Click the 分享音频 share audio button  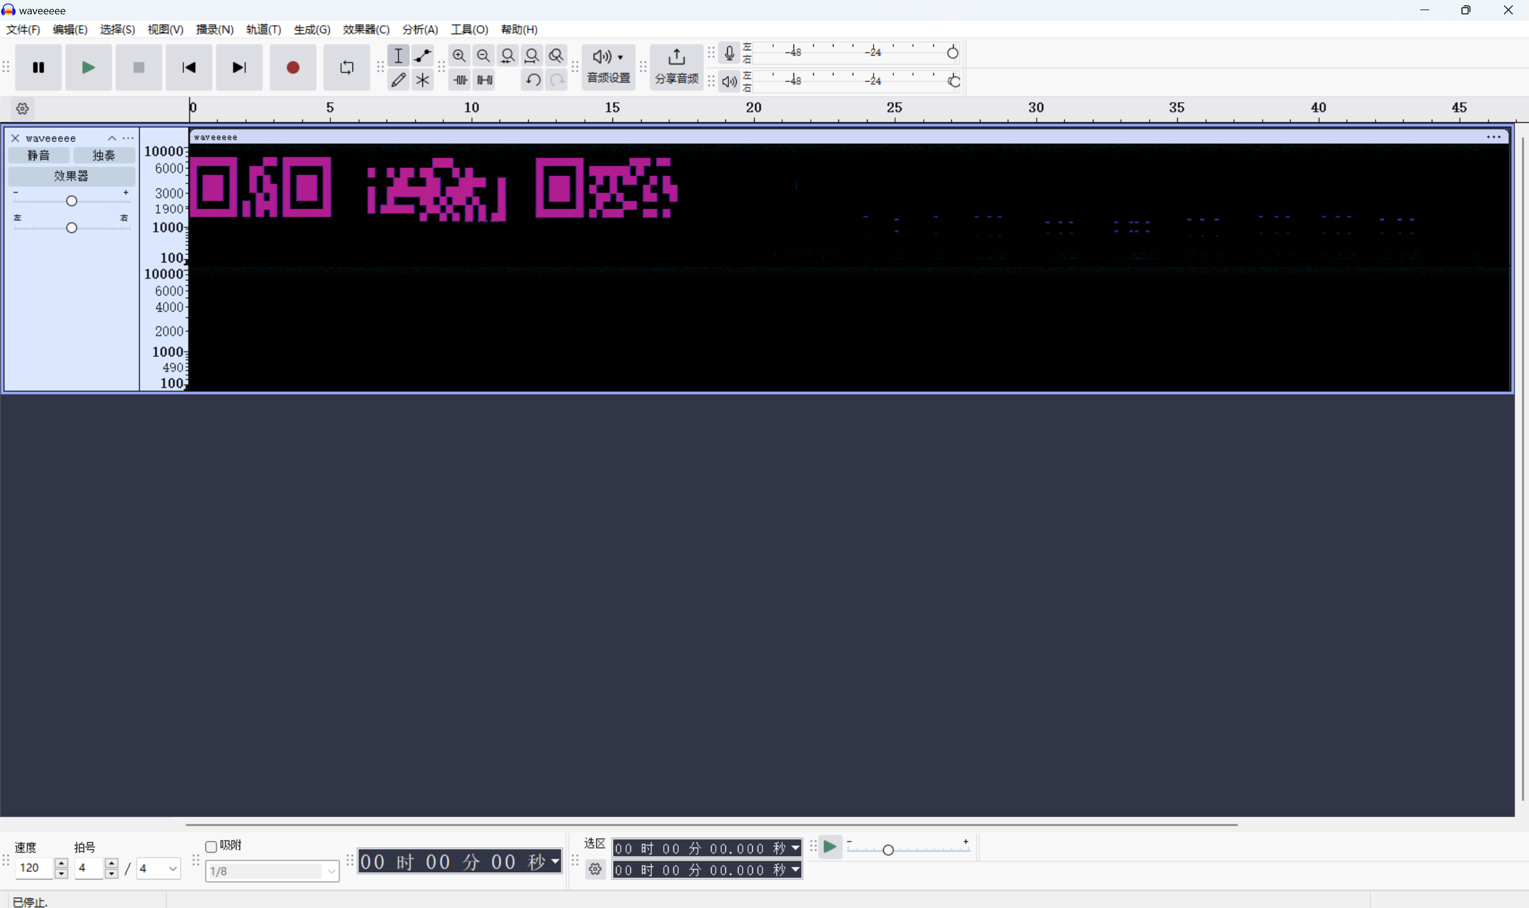pos(676,67)
